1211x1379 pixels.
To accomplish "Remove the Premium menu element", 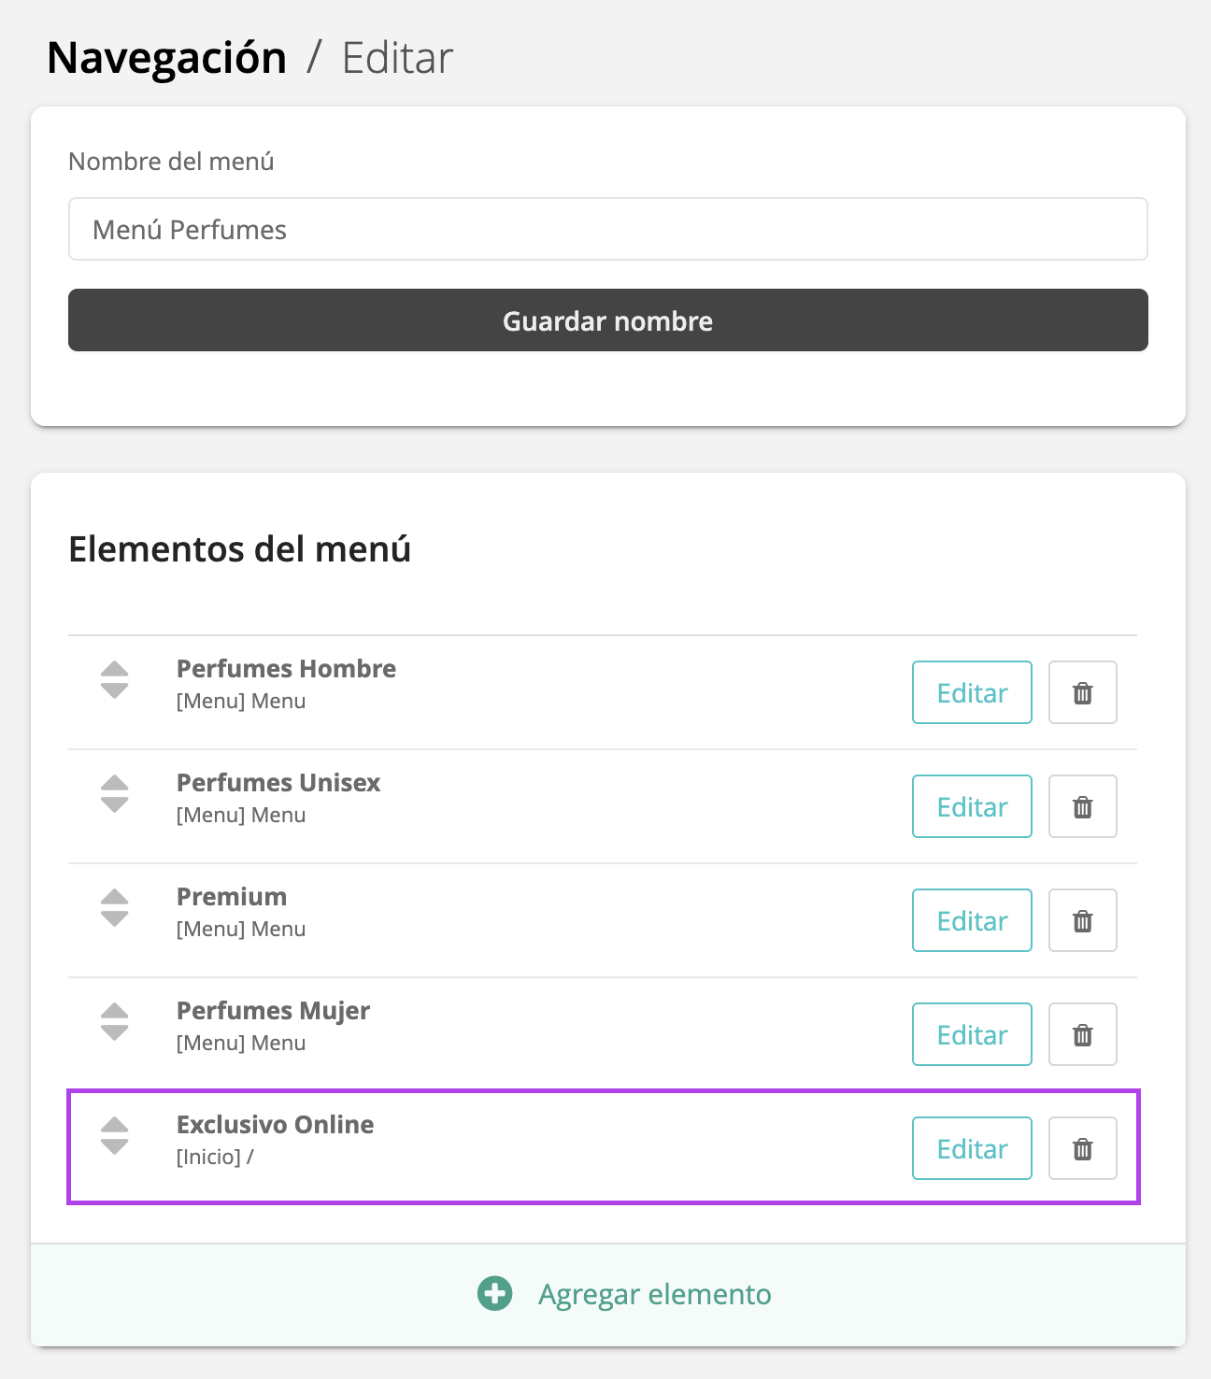I will pos(1082,920).
